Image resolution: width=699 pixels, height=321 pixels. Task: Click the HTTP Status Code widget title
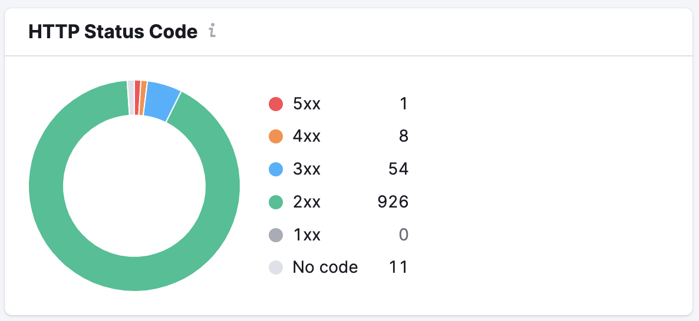click(x=113, y=32)
